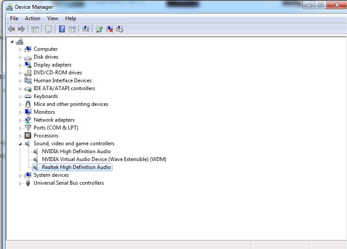Viewport: 347px width, 249px height.
Task: Click the Display adapters category icon
Action: [28, 65]
